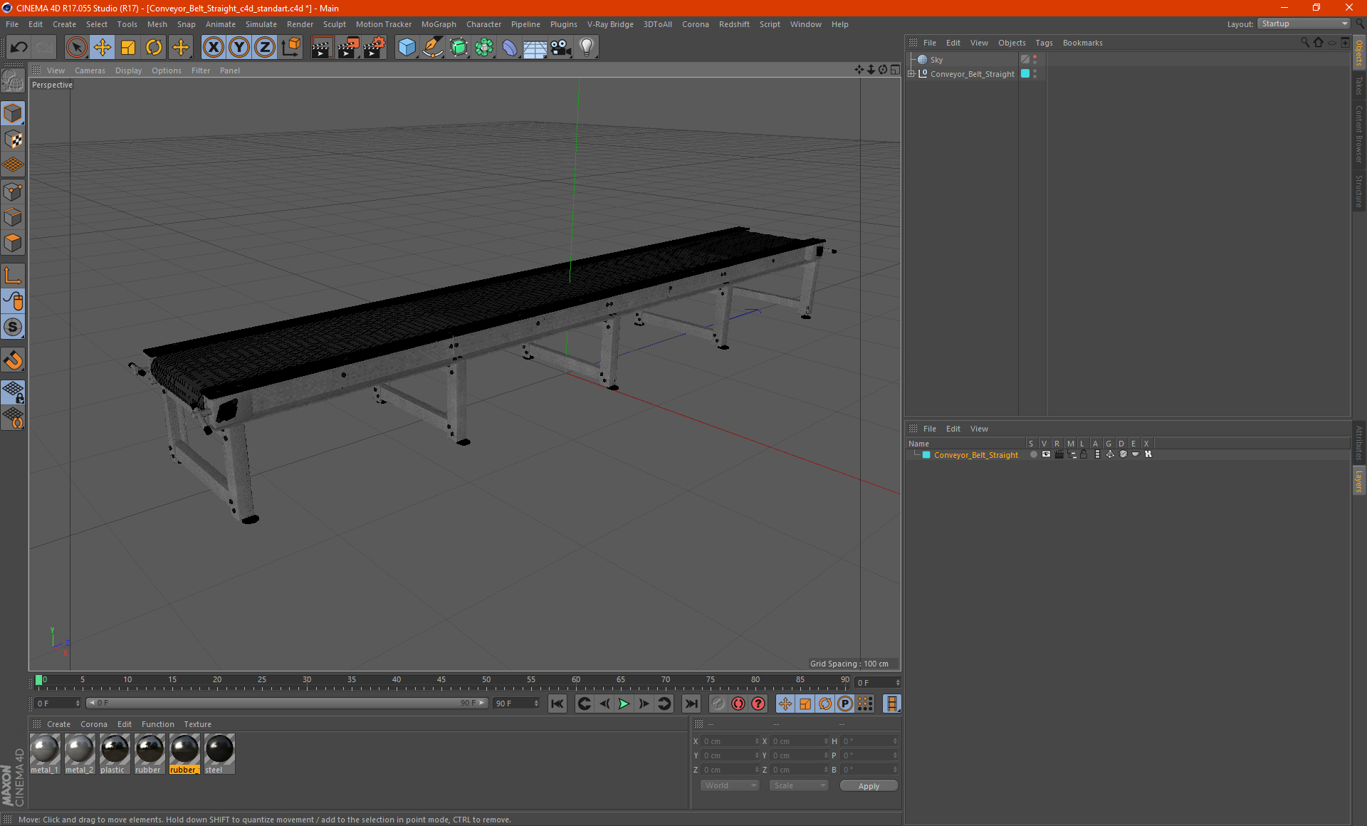Select Conveyor_Belt_Straight layer in Layers panel
Viewport: 1367px width, 826px height.
(x=975, y=455)
